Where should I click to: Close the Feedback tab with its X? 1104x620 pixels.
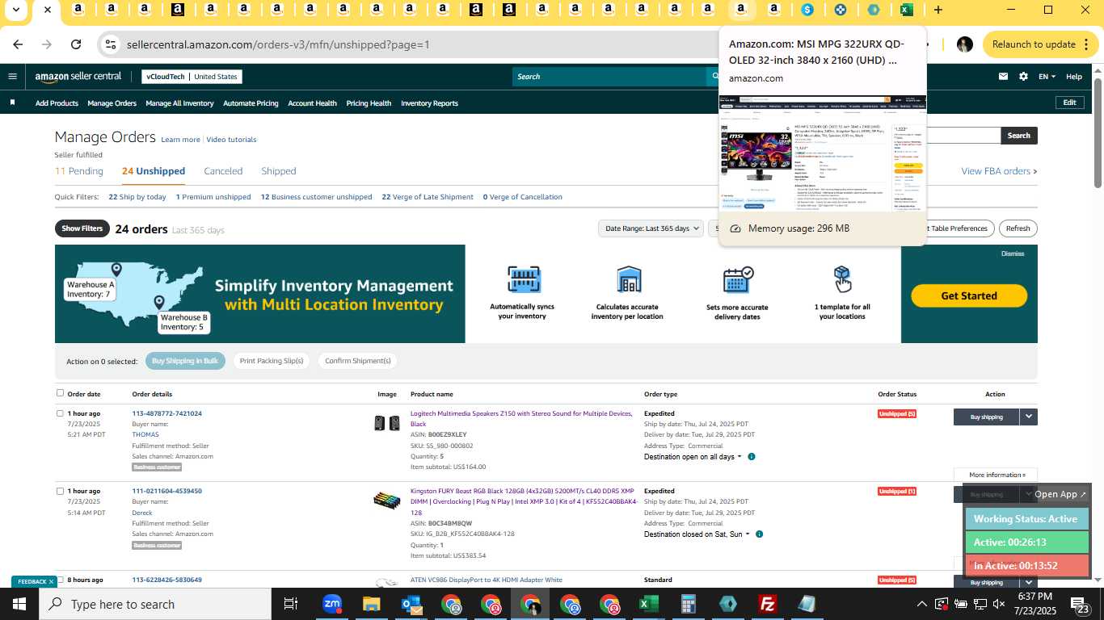tap(51, 581)
